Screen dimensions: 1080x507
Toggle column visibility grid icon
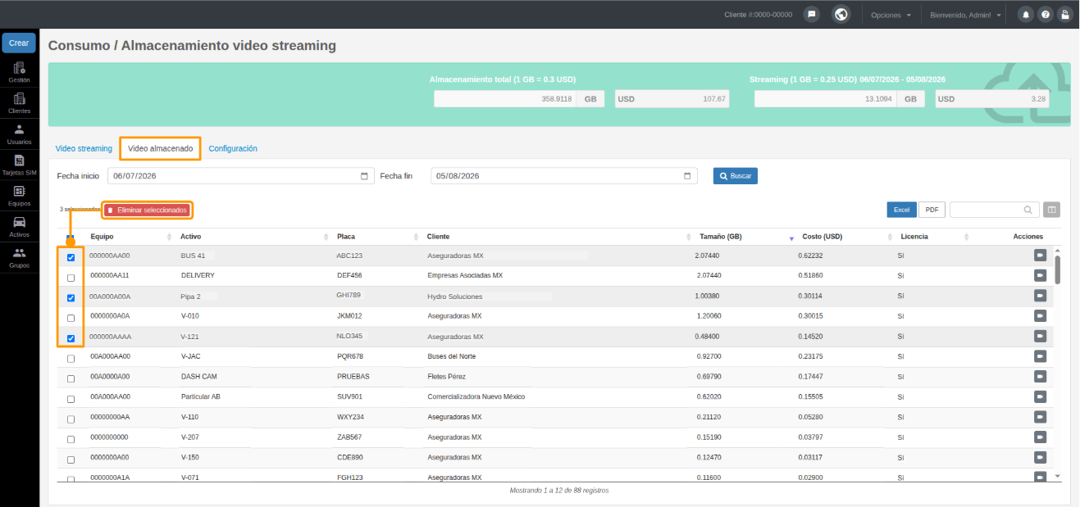coord(1051,210)
